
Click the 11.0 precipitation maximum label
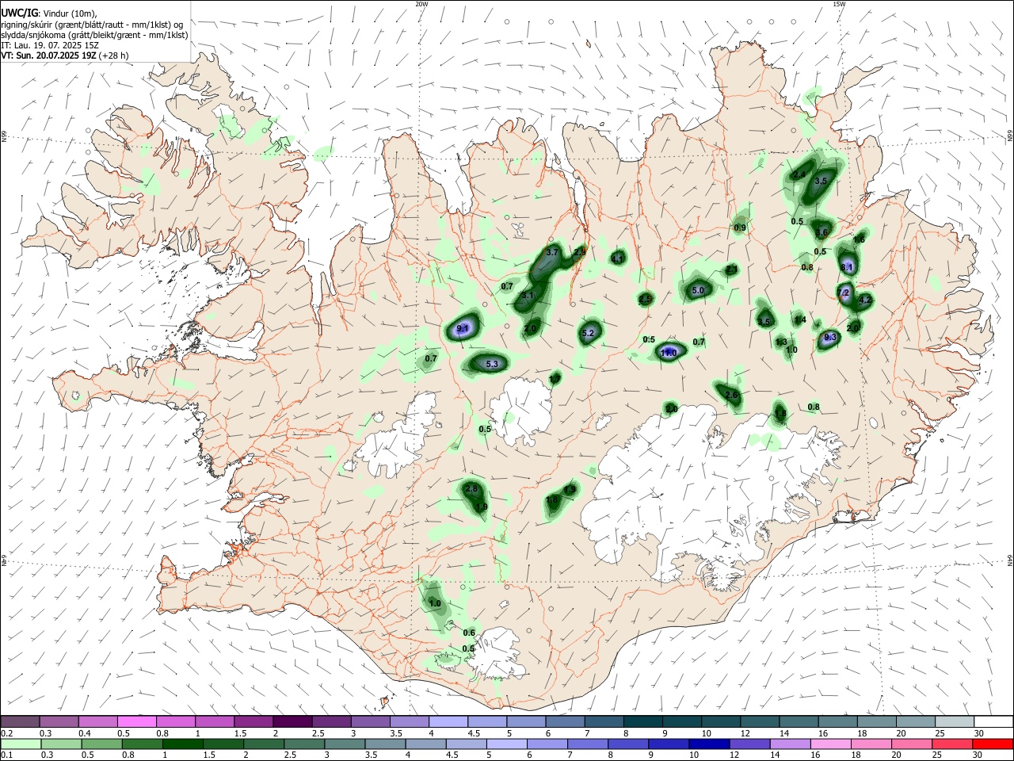(669, 353)
